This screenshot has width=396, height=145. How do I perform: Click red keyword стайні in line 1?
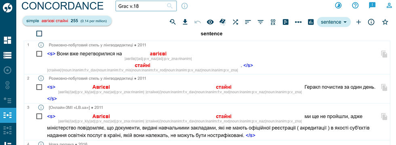pyautogui.click(x=142, y=65)
